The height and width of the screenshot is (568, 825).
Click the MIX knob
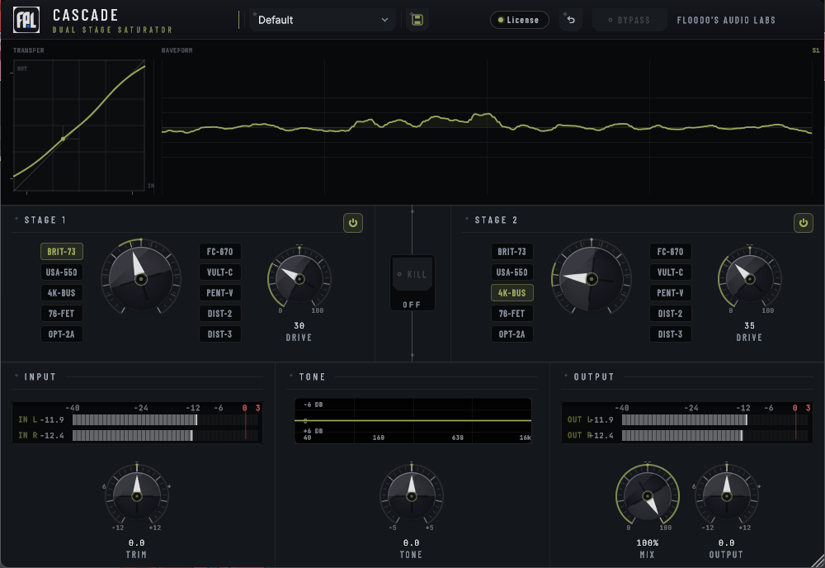[648, 496]
